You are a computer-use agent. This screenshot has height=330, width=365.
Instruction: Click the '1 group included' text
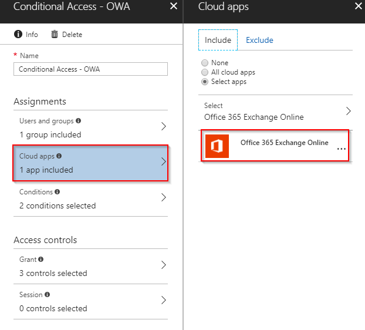(50, 134)
